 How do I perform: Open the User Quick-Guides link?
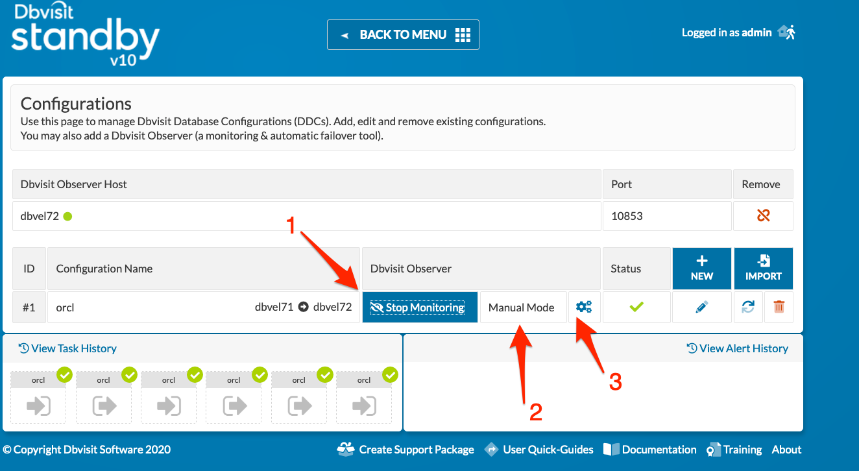coord(539,450)
